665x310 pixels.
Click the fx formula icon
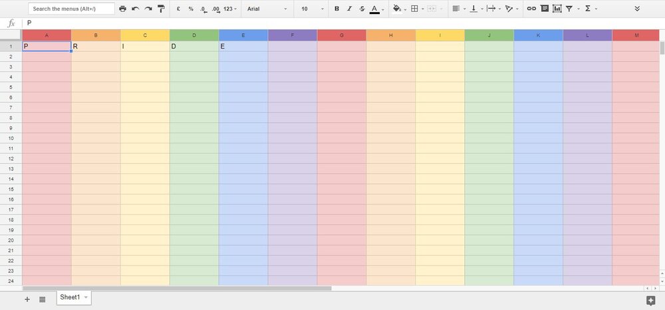point(11,23)
